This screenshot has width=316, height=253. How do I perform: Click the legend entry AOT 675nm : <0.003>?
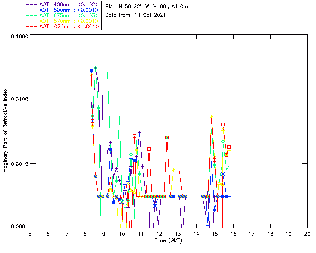63,15
